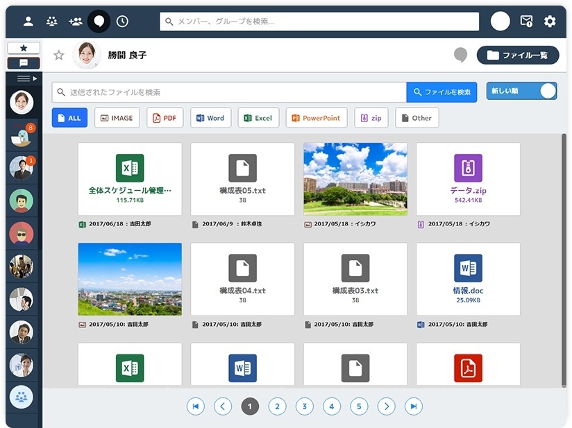
Task: Click the ファイルを検索 button
Action: [441, 92]
